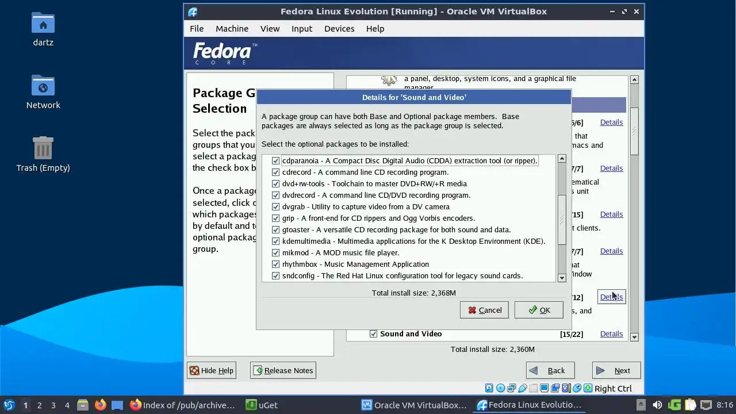Viewport: 736px width, 414px height.
Task: Uncheck the cdparanoia package
Action: pyautogui.click(x=275, y=161)
